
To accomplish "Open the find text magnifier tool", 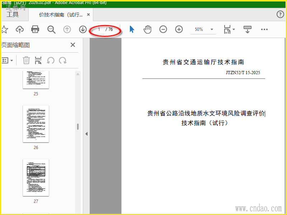I will coord(51,29).
